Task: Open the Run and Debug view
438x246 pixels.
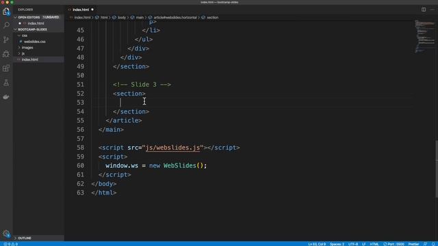Action: coord(6,54)
